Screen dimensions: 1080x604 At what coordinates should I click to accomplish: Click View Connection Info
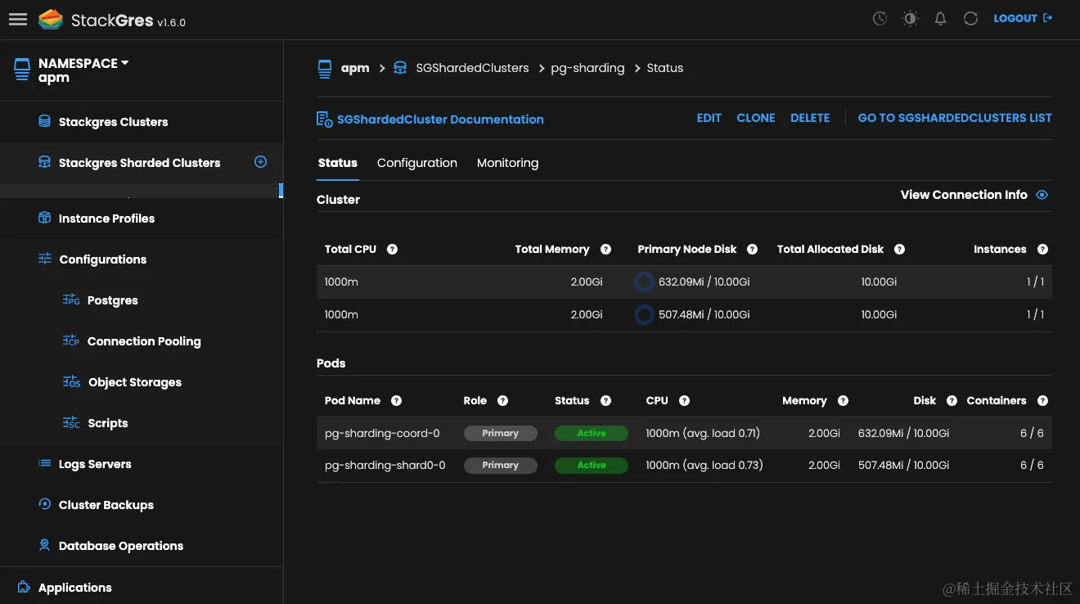[x=964, y=195]
